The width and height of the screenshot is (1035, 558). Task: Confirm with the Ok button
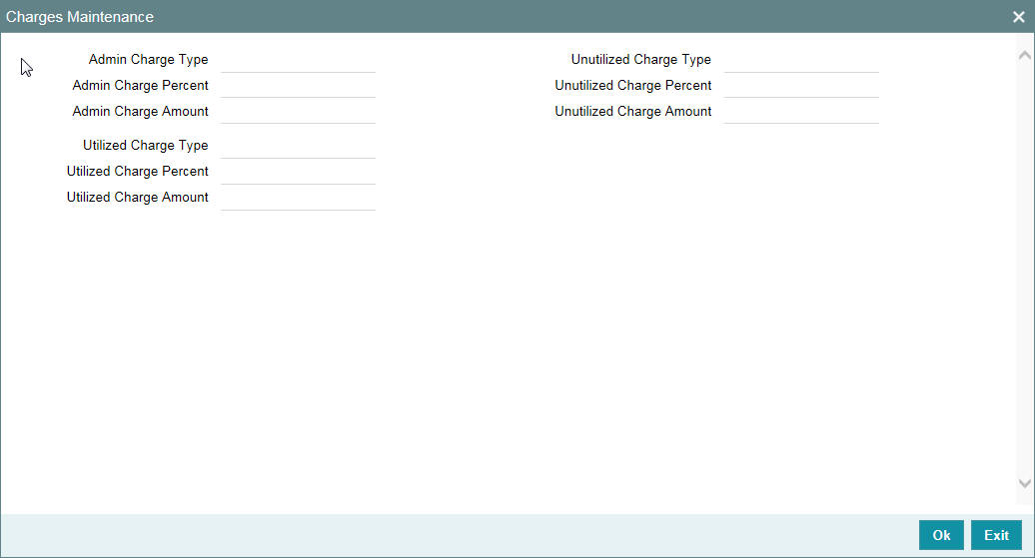click(x=941, y=535)
